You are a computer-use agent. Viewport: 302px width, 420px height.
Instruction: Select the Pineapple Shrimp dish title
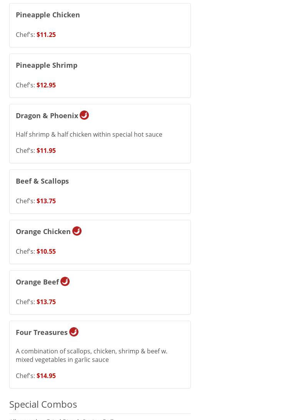[x=47, y=65]
